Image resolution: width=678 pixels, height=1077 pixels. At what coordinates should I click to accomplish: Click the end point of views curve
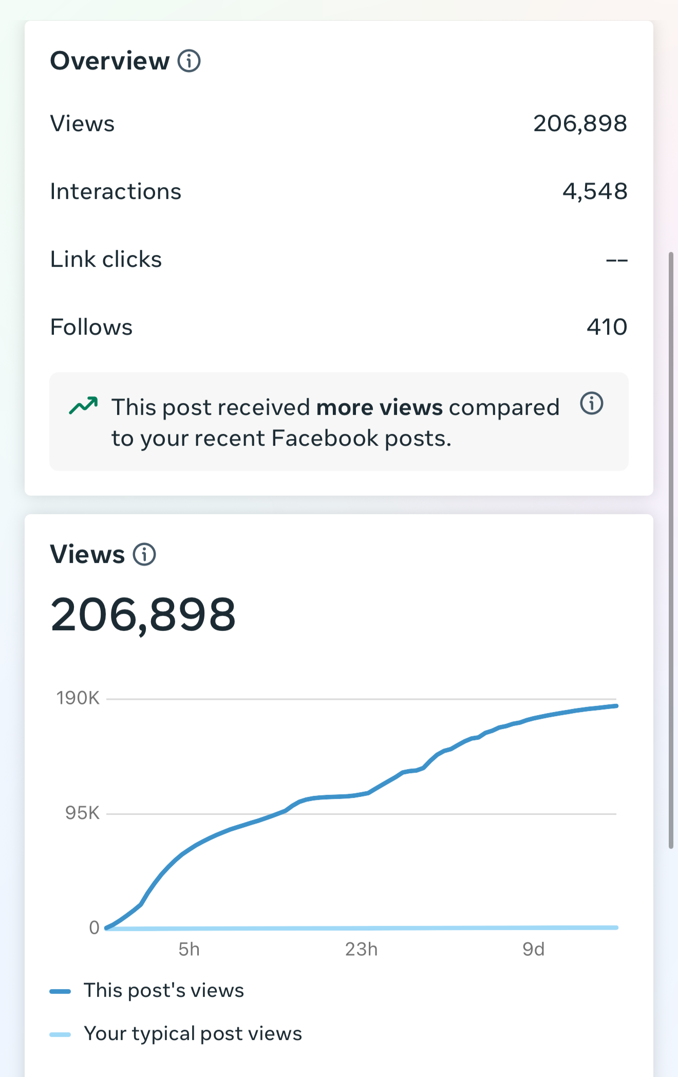coord(616,706)
